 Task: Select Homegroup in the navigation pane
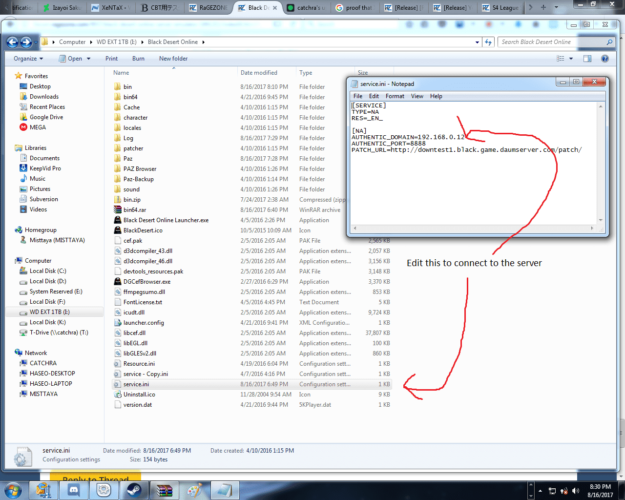tap(41, 230)
